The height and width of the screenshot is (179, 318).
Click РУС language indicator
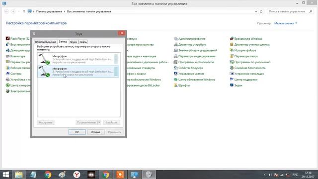tap(295, 175)
